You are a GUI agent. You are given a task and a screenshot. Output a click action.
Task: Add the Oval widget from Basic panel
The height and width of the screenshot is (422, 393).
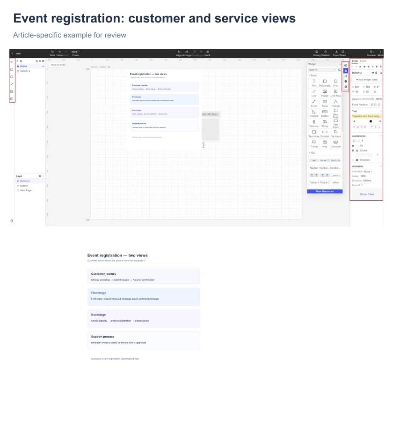(x=335, y=83)
